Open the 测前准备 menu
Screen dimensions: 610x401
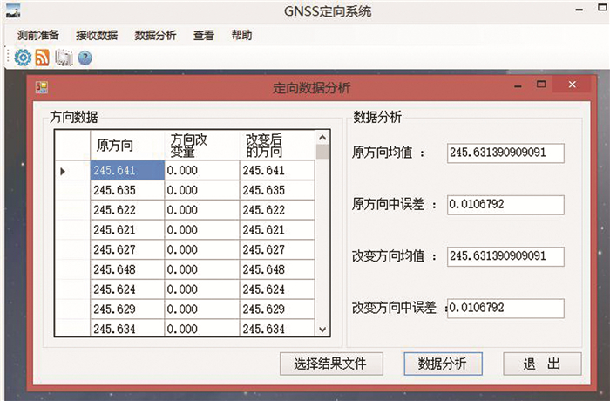[38, 36]
